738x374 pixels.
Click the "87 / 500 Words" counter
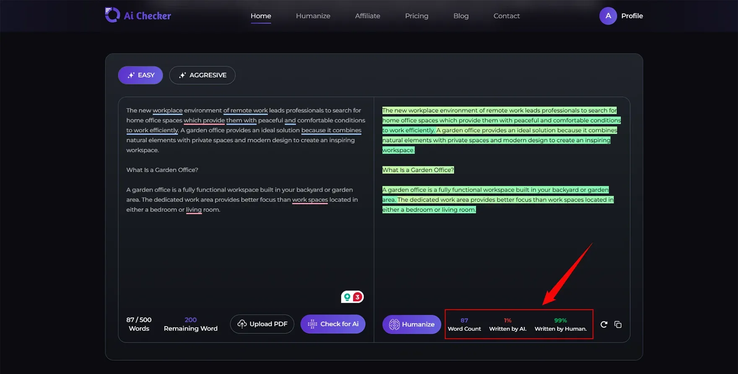coord(139,324)
